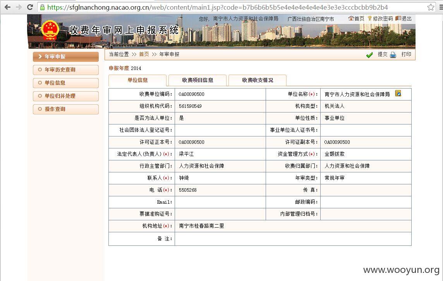Click 收费单位编码 value 0A00090500
The height and width of the screenshot is (281, 443).
192,94
